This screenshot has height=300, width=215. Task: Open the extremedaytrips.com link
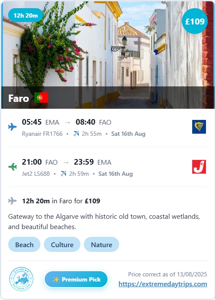[163, 284]
